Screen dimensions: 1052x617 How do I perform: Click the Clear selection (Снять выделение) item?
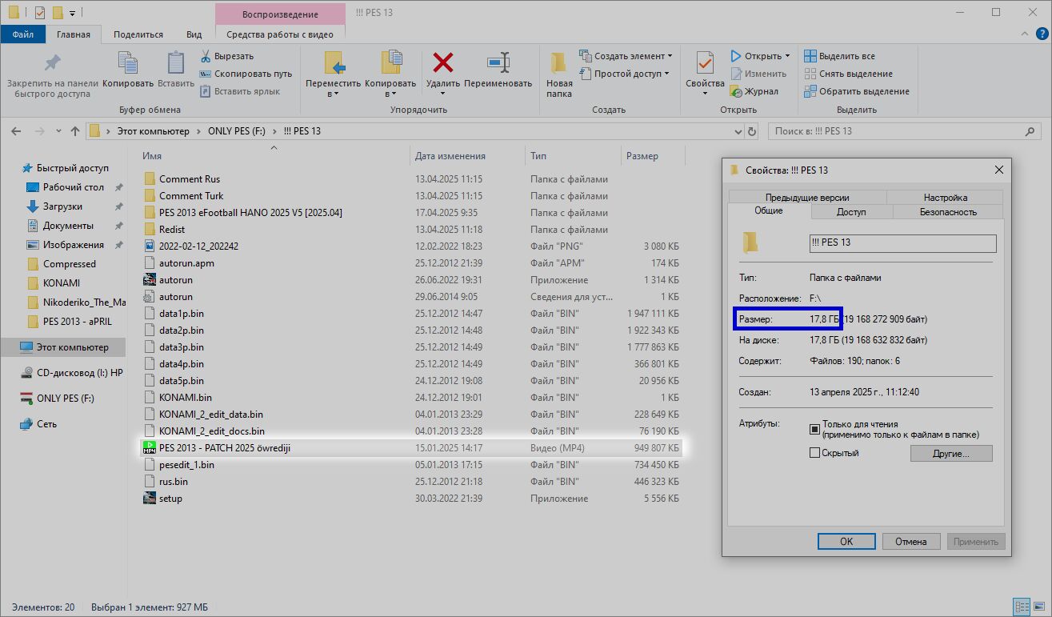click(848, 74)
